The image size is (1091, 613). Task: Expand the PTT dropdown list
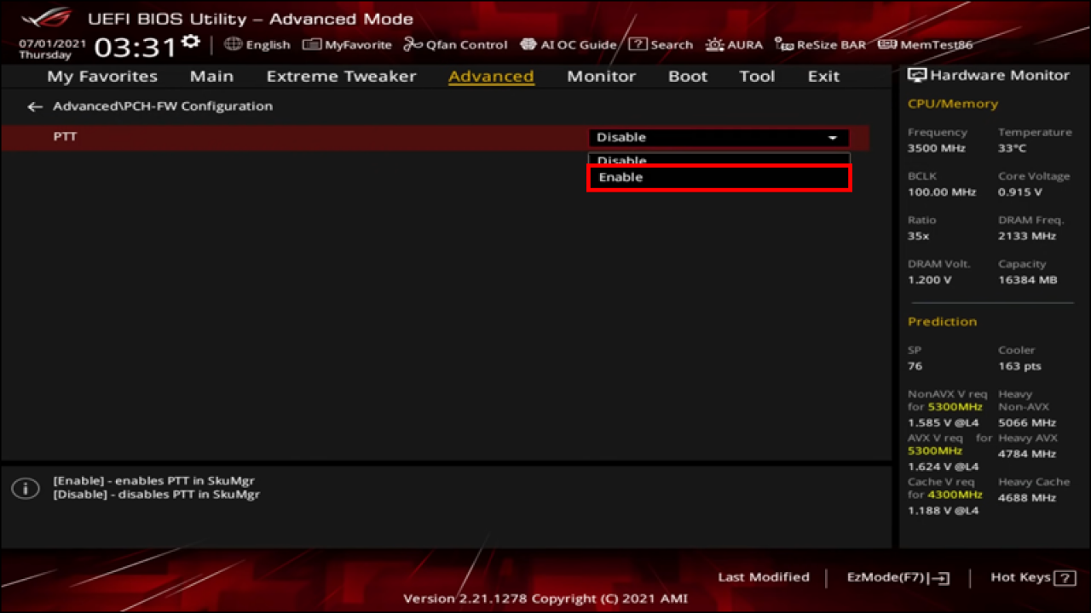tap(831, 137)
